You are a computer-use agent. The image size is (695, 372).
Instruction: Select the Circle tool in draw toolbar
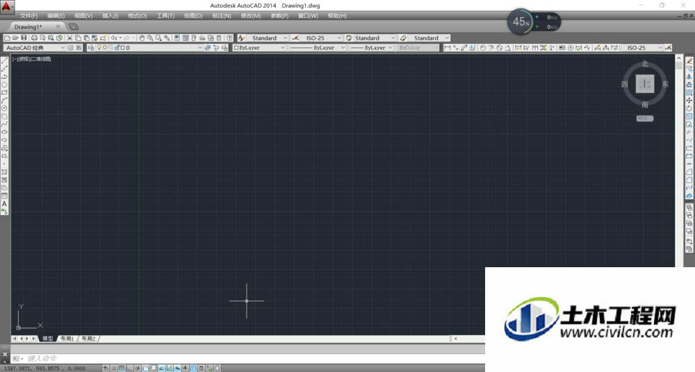click(4, 108)
